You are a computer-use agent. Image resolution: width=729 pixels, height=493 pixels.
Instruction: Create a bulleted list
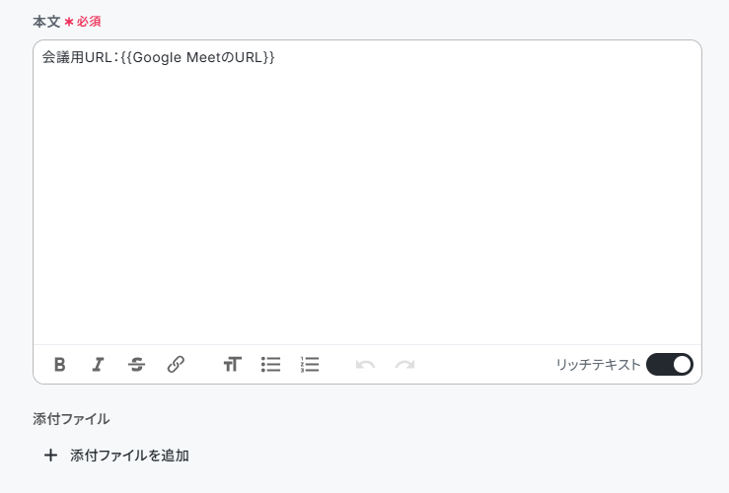point(270,364)
